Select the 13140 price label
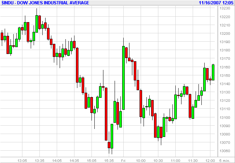 [x=225, y=84]
